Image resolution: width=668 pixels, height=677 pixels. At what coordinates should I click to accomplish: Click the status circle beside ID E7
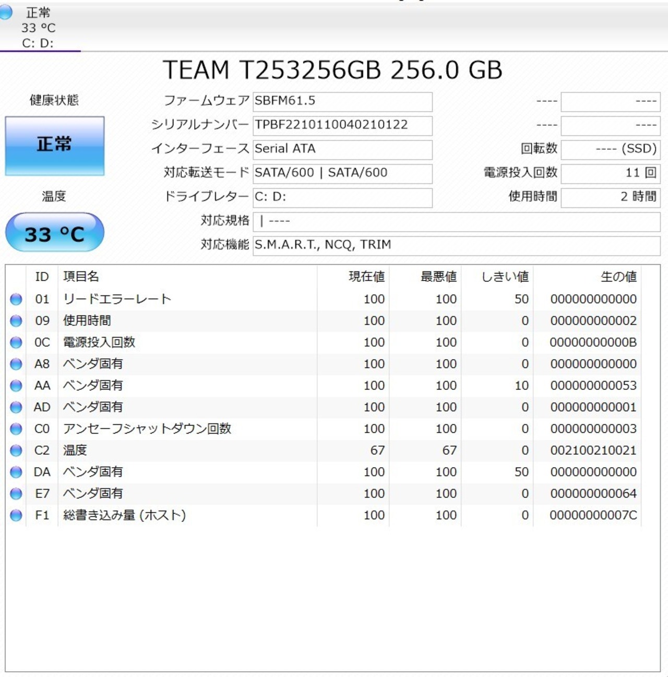click(x=16, y=494)
